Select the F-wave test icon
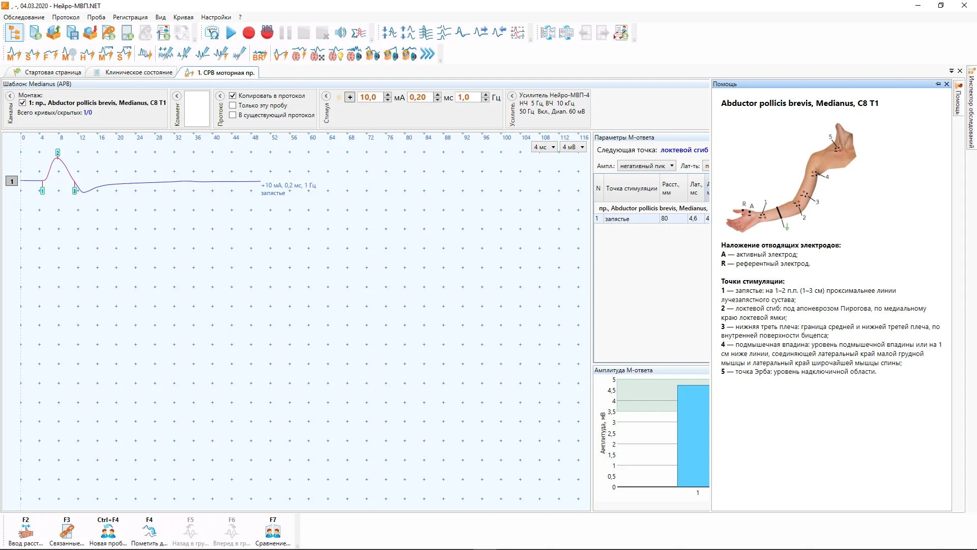The height and width of the screenshot is (550, 977). click(x=50, y=53)
